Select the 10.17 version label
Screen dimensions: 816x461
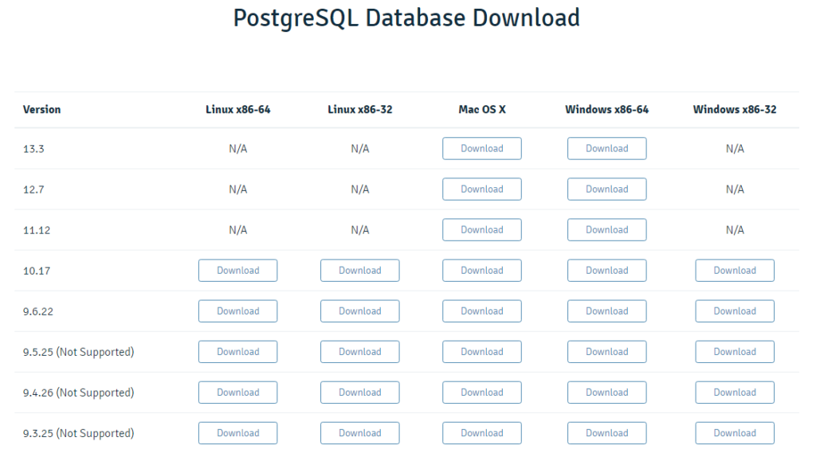pos(37,271)
